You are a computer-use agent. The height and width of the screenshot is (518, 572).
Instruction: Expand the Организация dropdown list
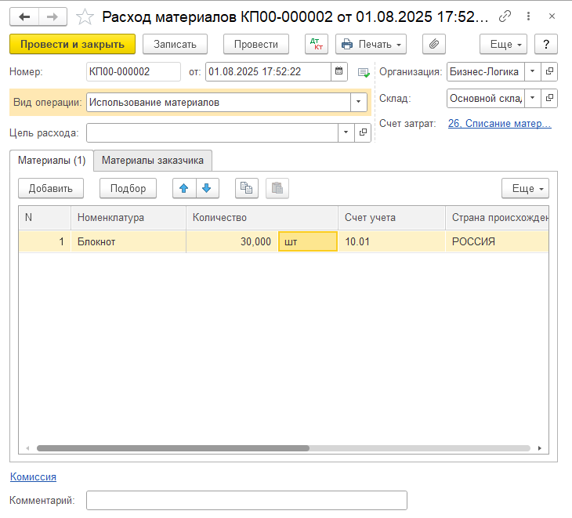(x=532, y=71)
